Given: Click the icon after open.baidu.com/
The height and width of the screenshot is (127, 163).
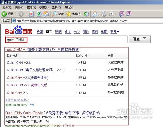Looking at the screenshot, I should [32, 105].
